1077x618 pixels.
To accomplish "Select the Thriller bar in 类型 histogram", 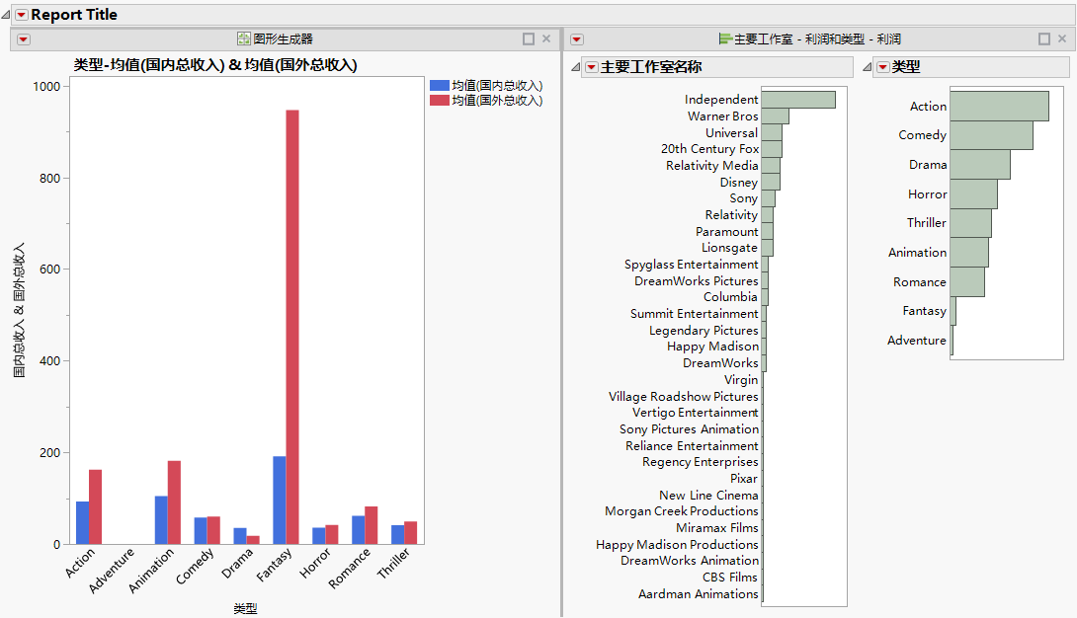I will tap(970, 223).
